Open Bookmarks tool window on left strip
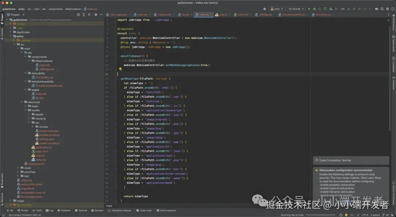Image resolution: width=396 pixels, height=217 pixels. point(2,181)
